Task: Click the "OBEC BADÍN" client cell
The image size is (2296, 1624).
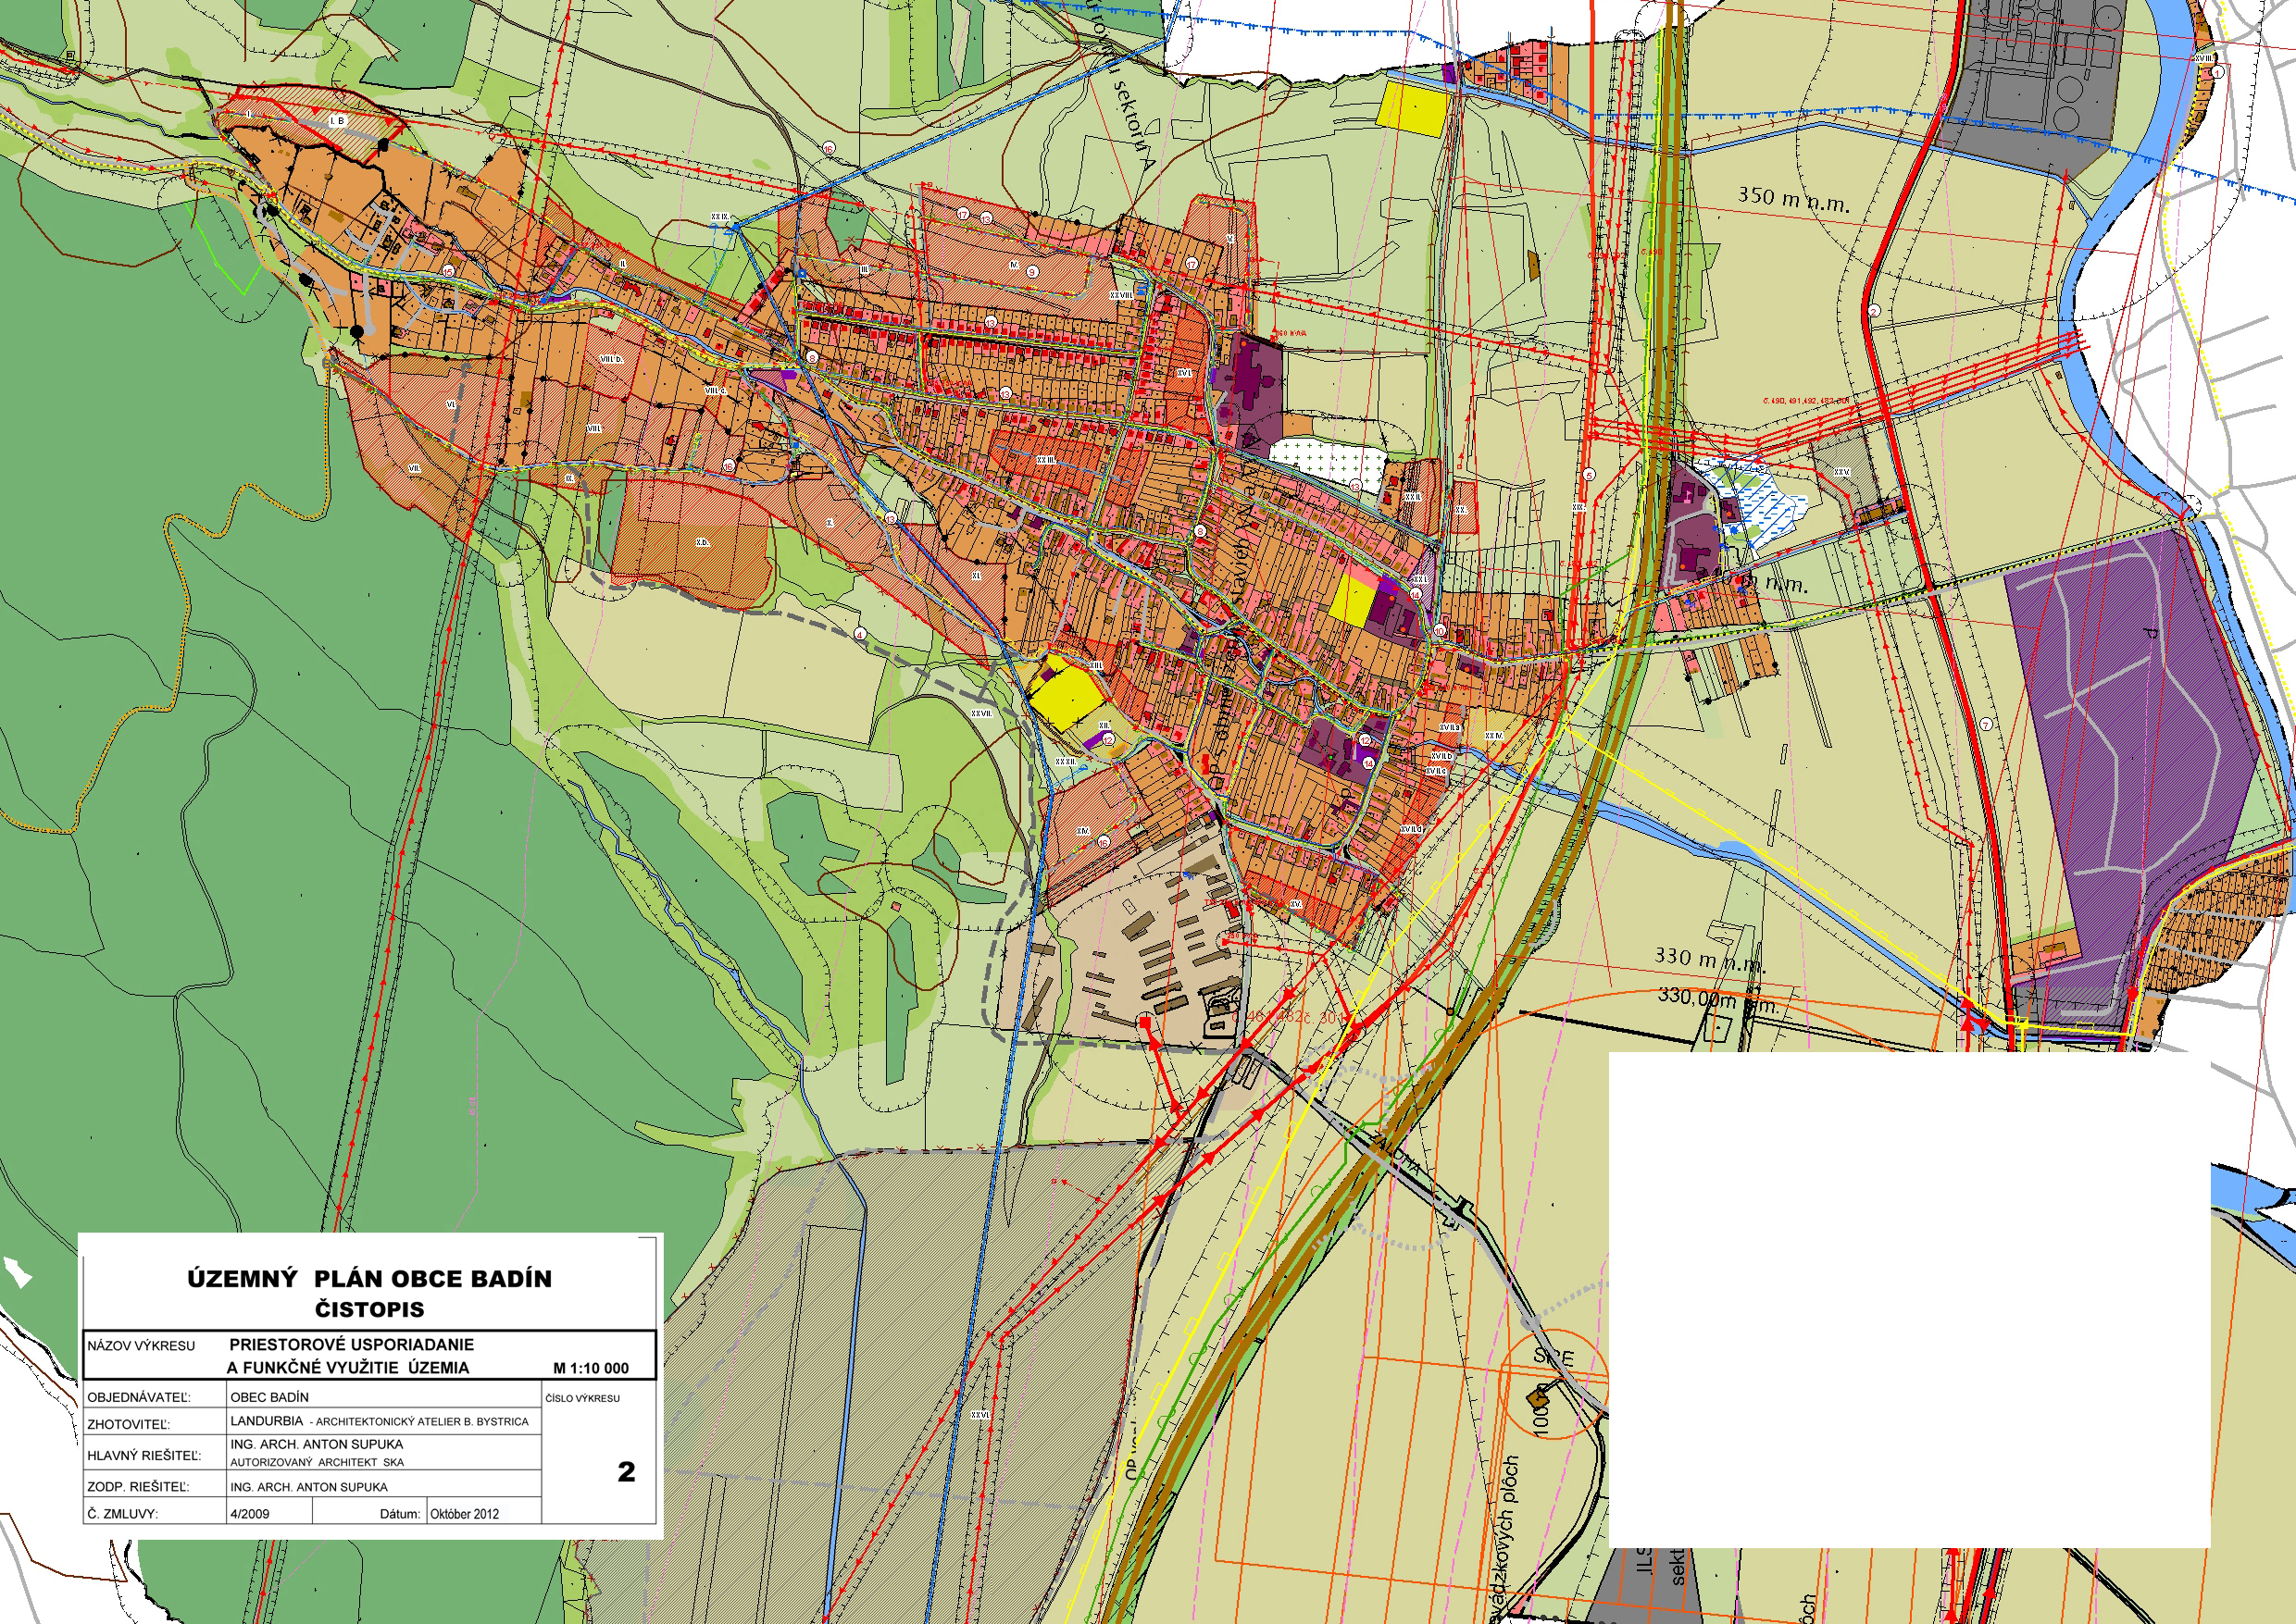Action: pyautogui.click(x=270, y=1397)
